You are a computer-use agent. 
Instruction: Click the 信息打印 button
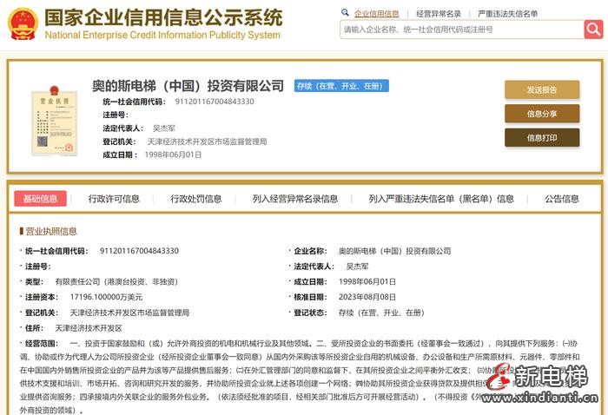tap(542, 138)
